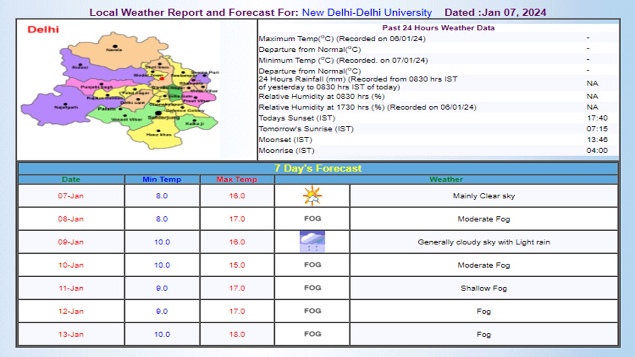Click the Min Temp column header
The image size is (635, 357).
161,179
